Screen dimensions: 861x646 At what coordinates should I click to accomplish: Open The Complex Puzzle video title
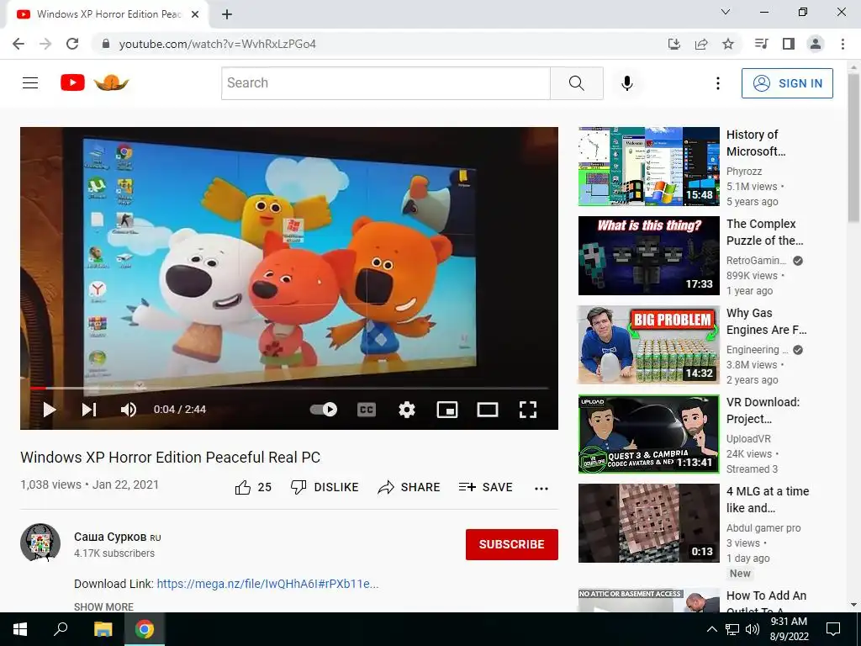pos(764,232)
